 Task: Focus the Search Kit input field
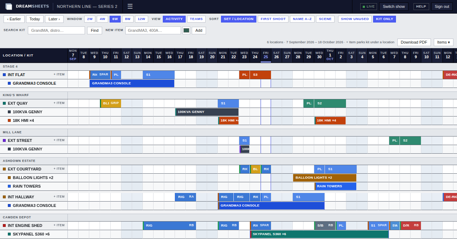pos(56,30)
